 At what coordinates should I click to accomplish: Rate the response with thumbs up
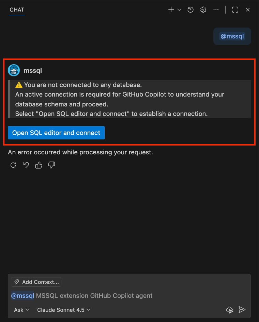pyautogui.click(x=39, y=165)
